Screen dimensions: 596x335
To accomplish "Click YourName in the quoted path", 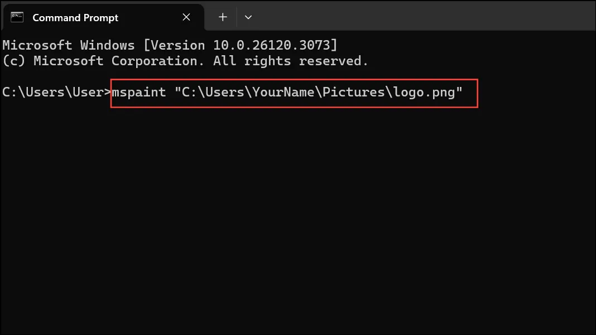I will [283, 93].
